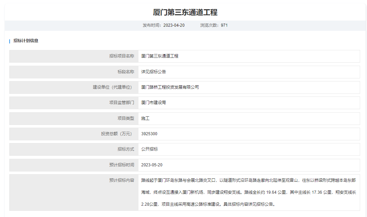This screenshot has height=217, width=367.
Task: Select the project type value 施工
Action: click(145, 118)
